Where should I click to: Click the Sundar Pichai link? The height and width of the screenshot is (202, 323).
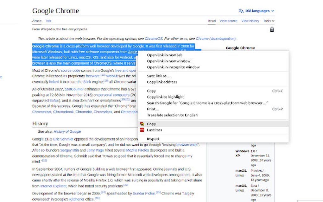(144, 193)
